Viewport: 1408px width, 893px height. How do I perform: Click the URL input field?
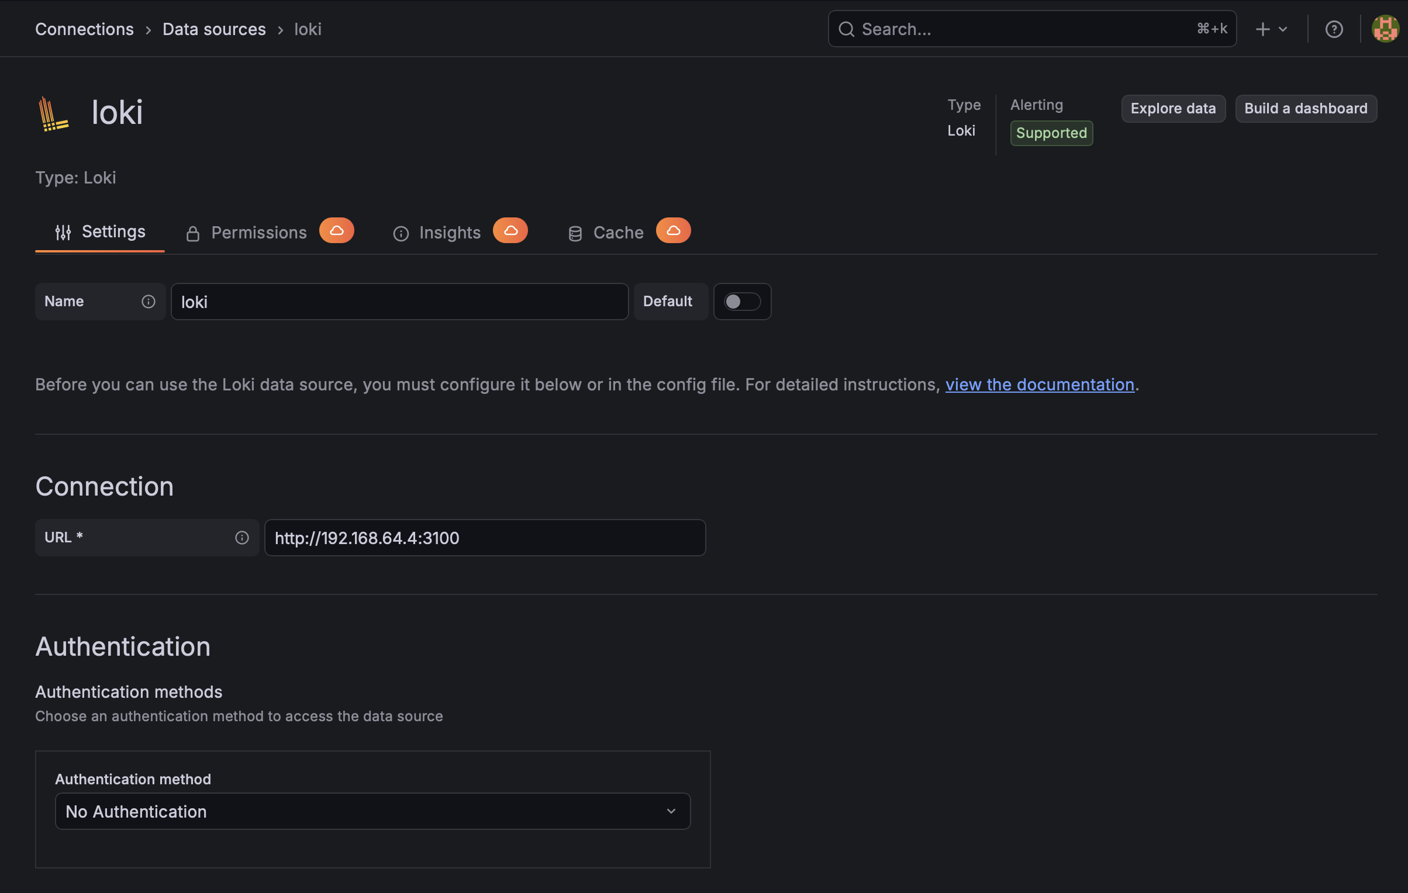point(485,538)
